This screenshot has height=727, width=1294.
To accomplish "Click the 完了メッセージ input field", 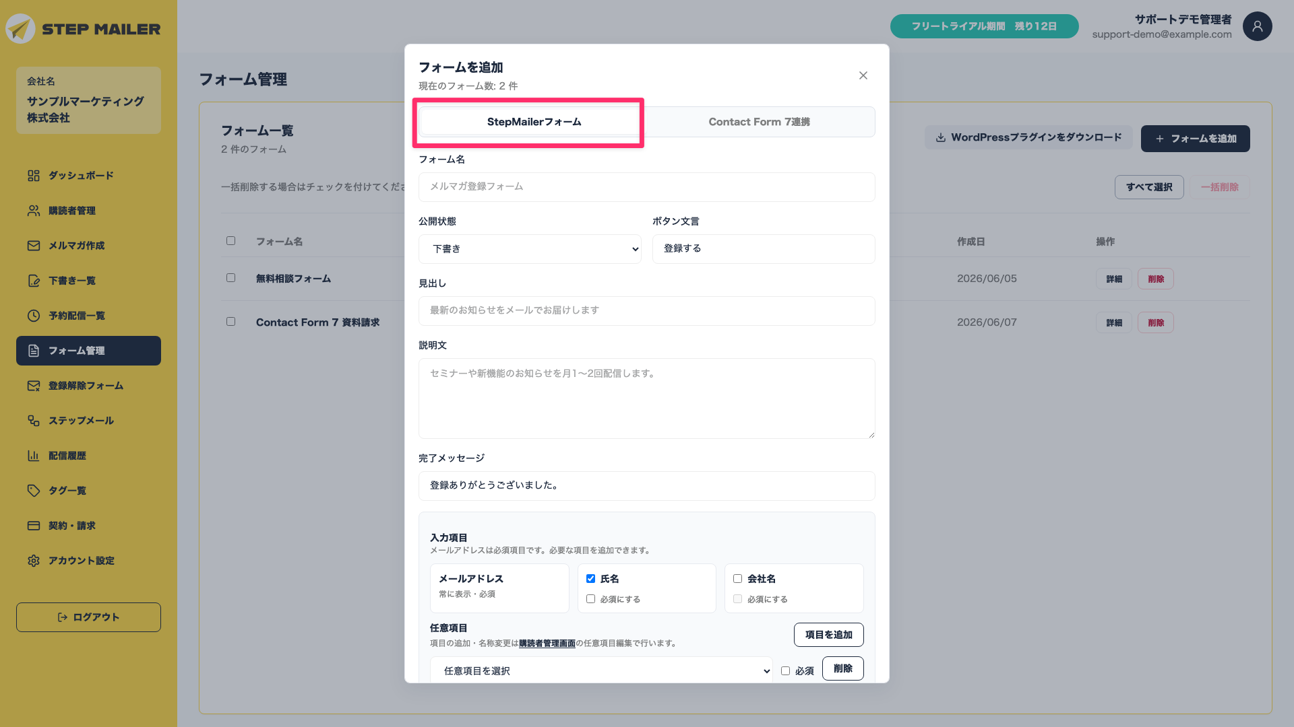I will tap(646, 486).
